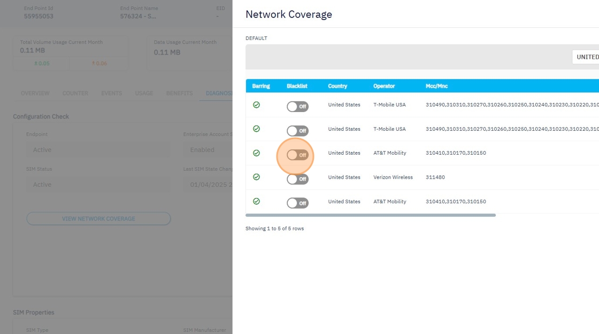Click the barring check icon in the second T-Mobile USA row

pos(256,129)
